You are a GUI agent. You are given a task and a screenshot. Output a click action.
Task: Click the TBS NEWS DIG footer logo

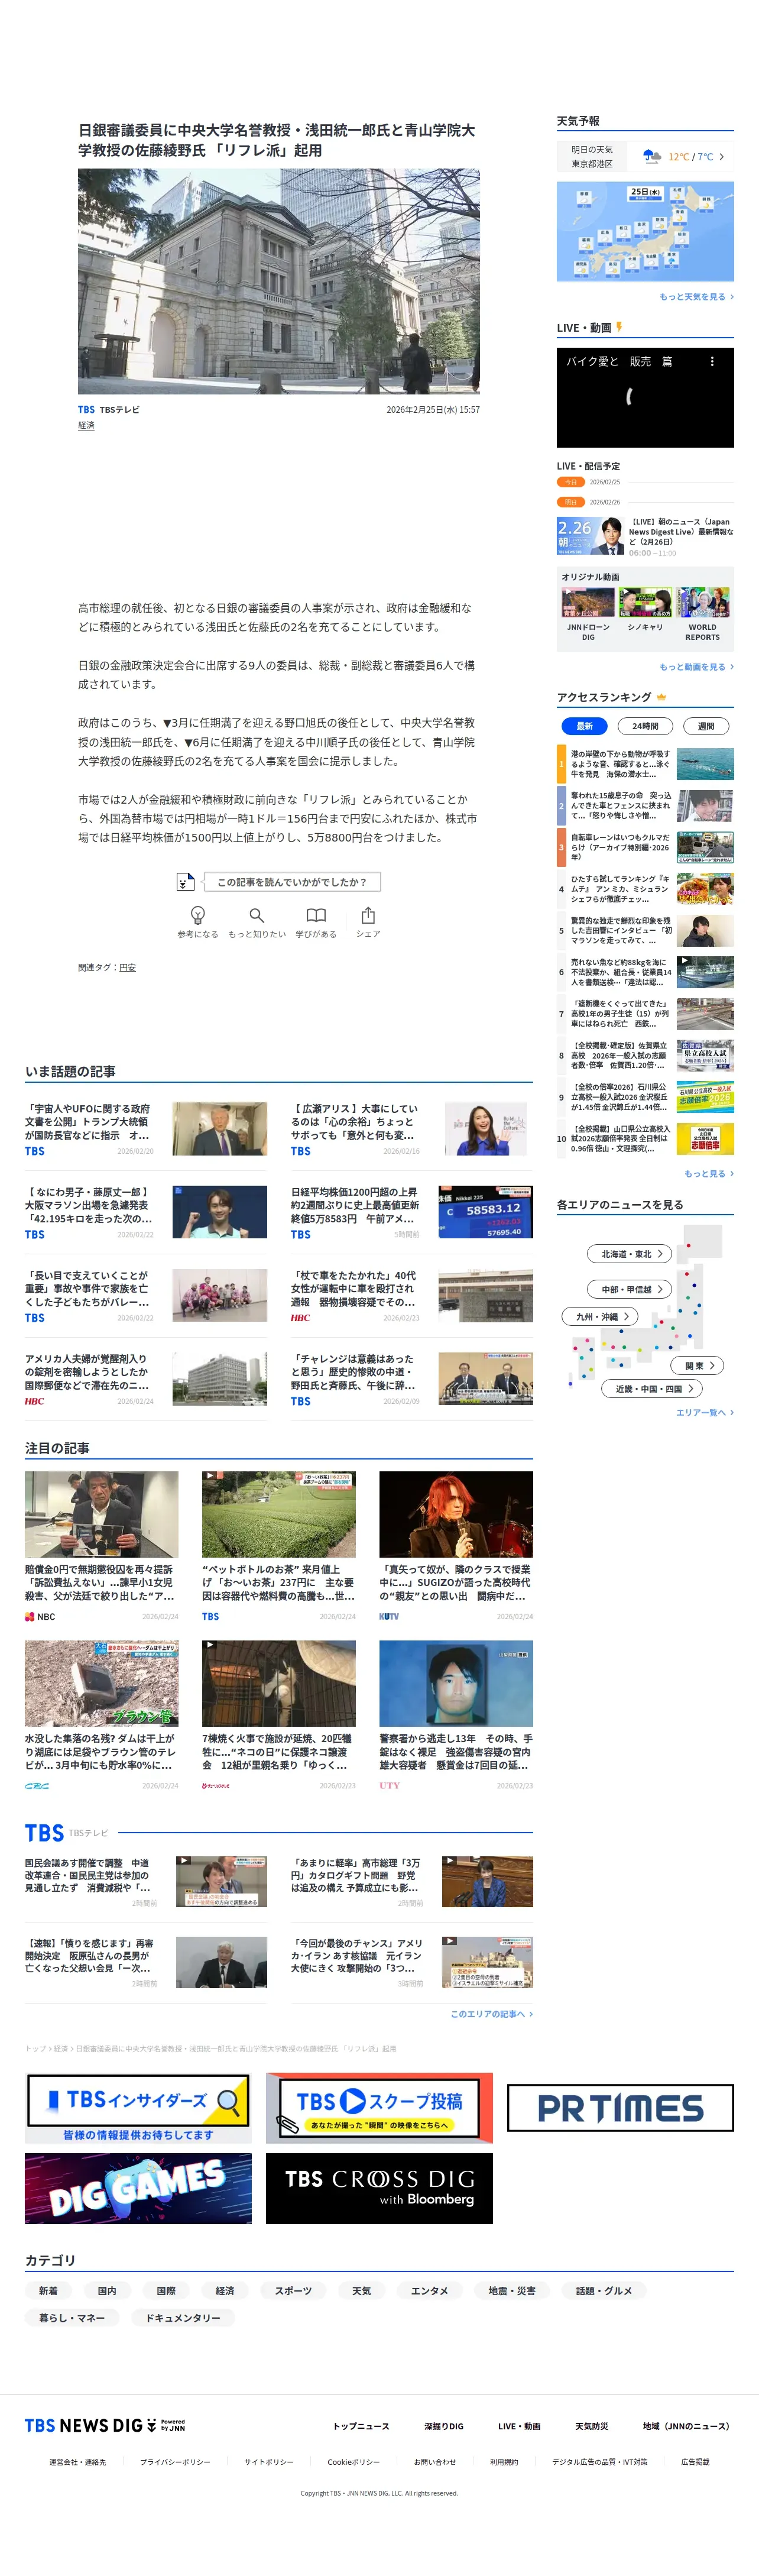105,2425
